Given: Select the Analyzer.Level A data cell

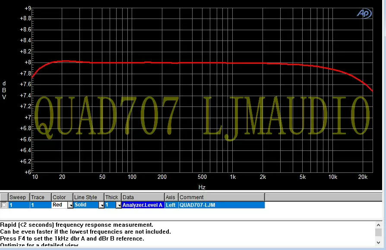Looking at the screenshot, I should [x=143, y=205].
